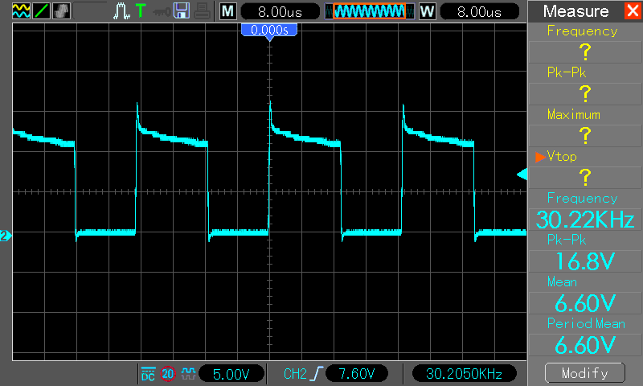
Task: Toggle the DC coupling indicator
Action: [148, 374]
